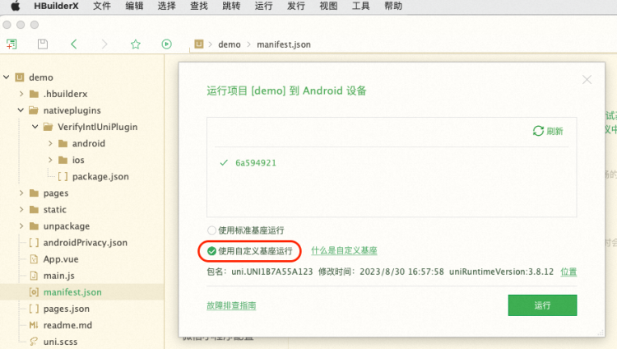Image resolution: width=617 pixels, height=349 pixels.
Task: Click demo in the breadcrumb path
Action: tap(229, 44)
